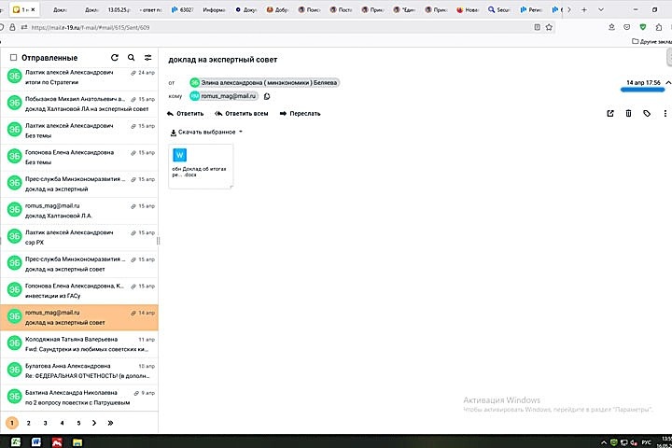Open email from Булатова Анна Александровна
This screenshot has height=448, width=672.
[x=79, y=371]
